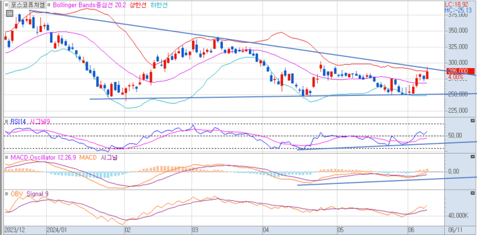
Task: Click the 시그널 label in MACD panel
Action: click(108, 158)
